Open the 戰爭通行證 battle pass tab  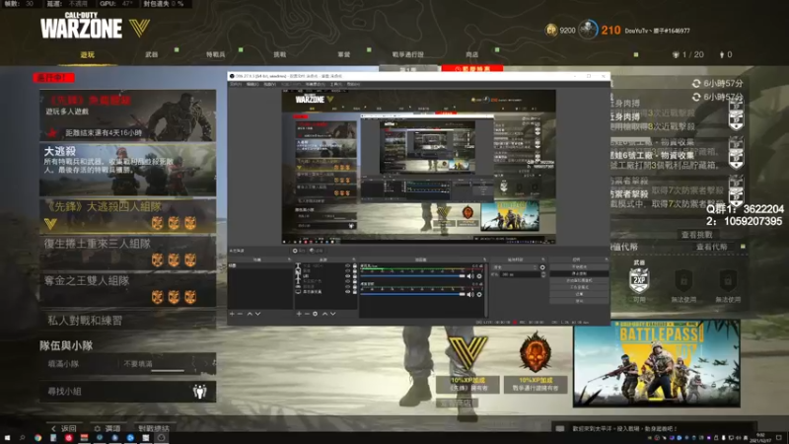(407, 54)
